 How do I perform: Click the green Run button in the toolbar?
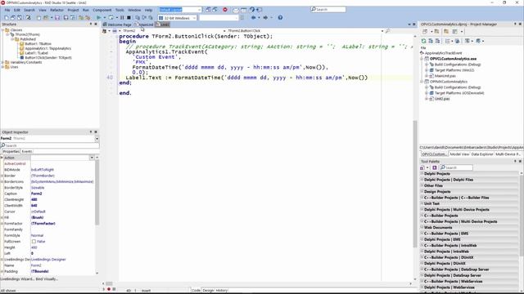tap(99, 18)
